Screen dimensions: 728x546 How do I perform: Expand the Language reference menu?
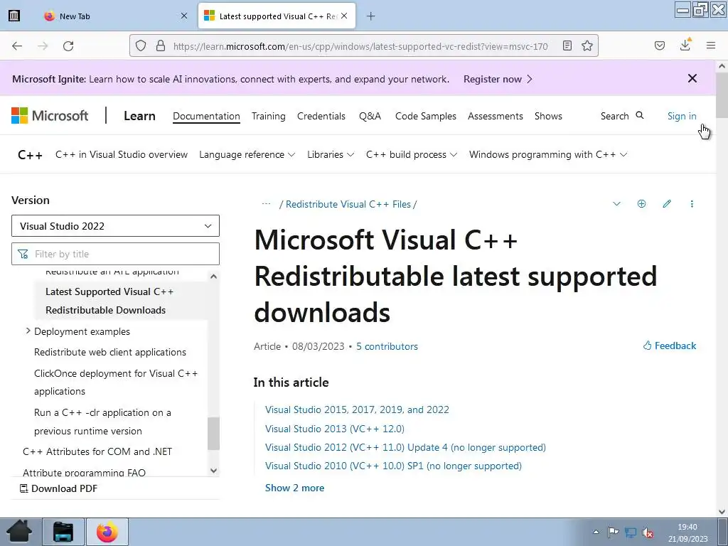[x=247, y=154]
